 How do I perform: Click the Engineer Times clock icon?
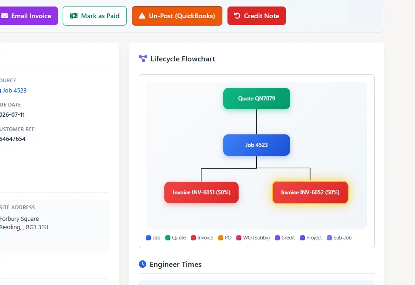(x=143, y=264)
